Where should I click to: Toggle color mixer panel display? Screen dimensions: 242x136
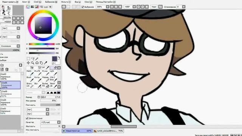41,7
